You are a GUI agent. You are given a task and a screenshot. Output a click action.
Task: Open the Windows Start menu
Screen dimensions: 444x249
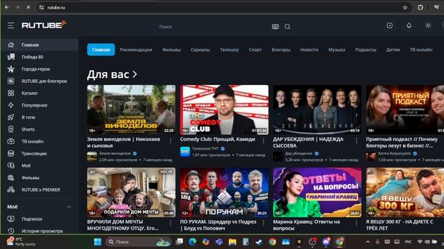tap(98, 242)
